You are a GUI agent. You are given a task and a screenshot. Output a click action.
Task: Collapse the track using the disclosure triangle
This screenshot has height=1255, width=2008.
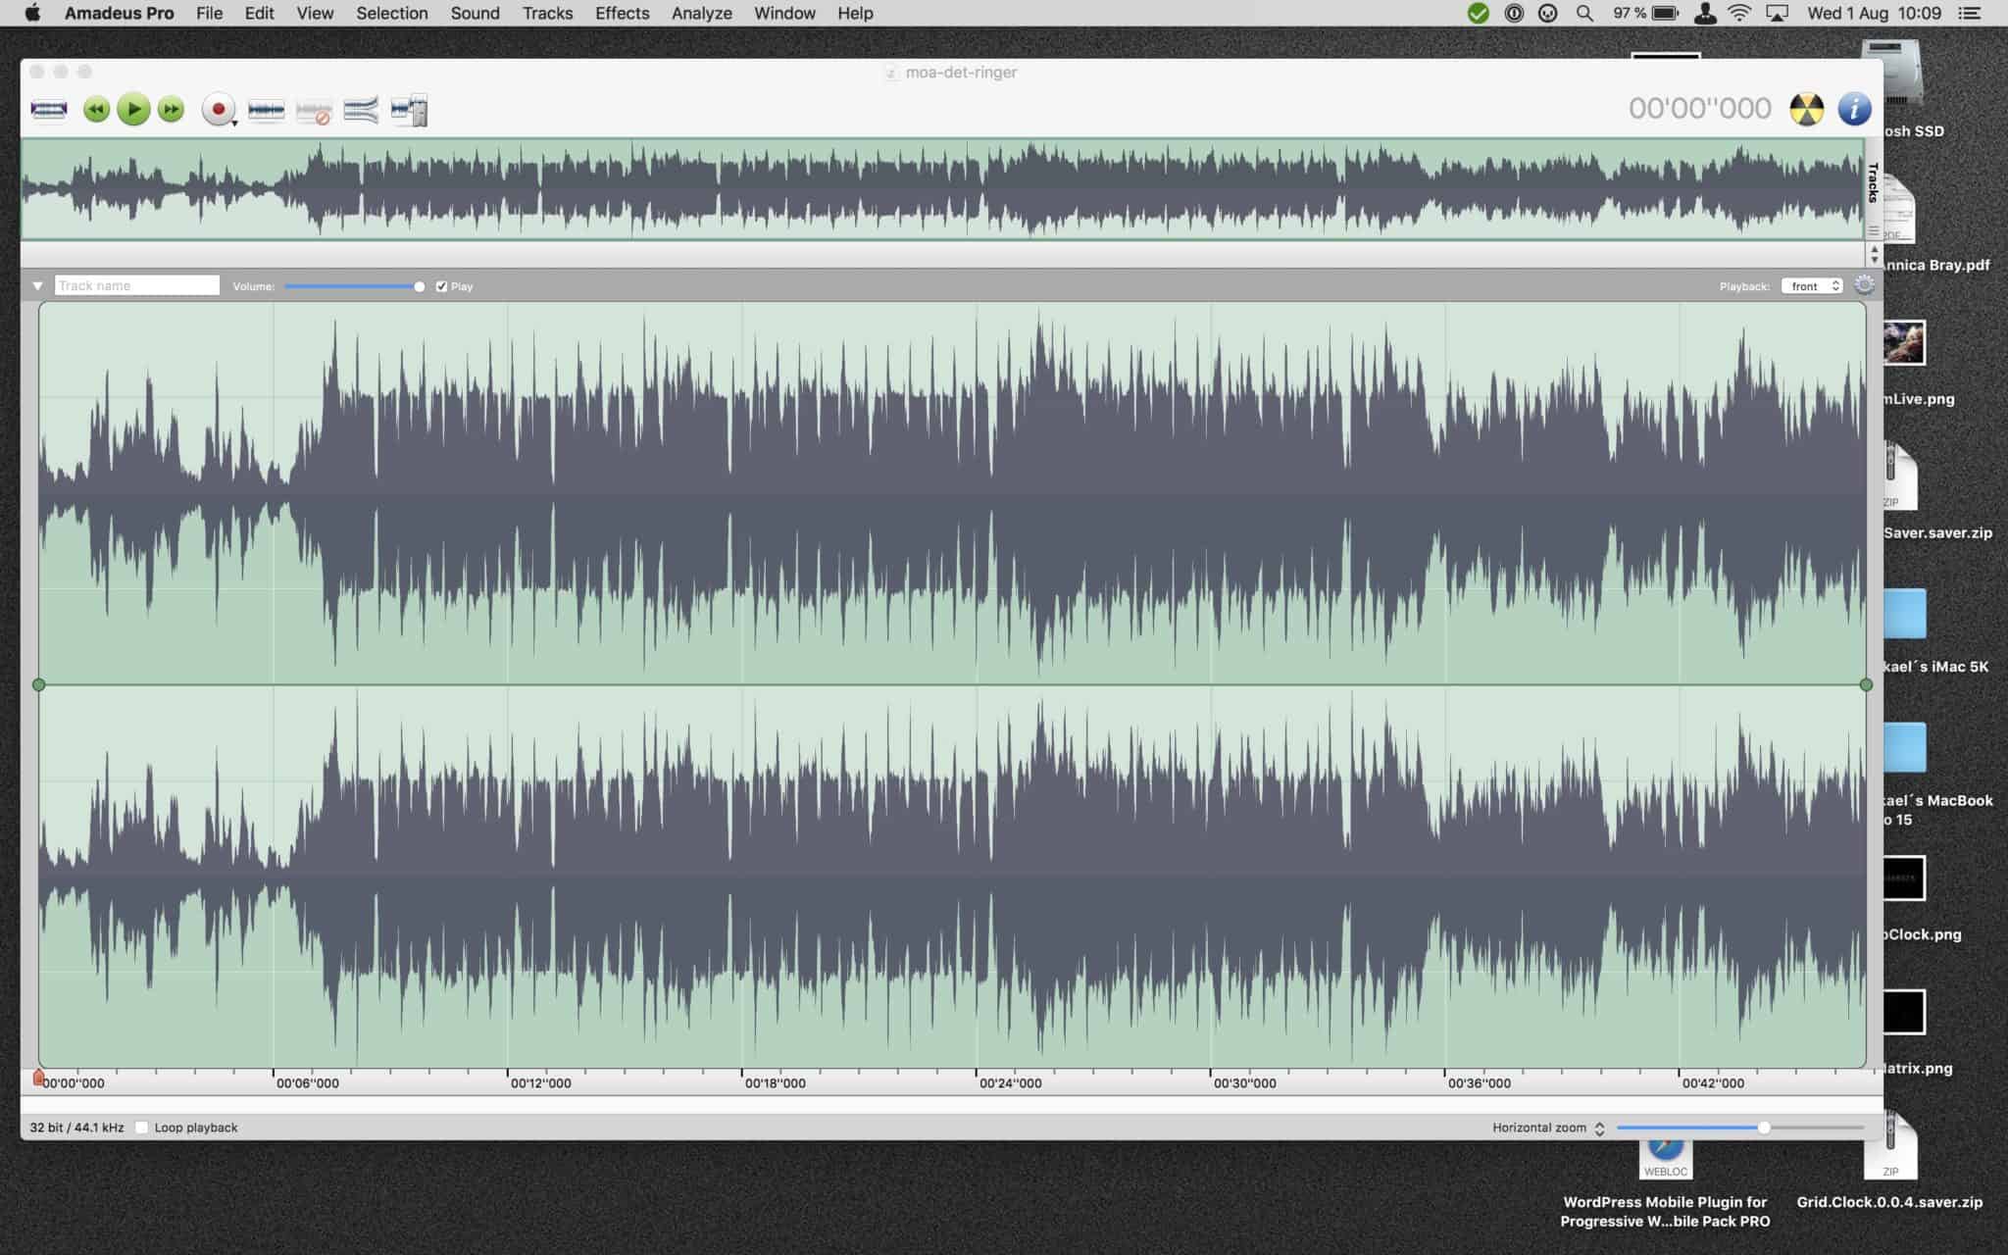(37, 286)
